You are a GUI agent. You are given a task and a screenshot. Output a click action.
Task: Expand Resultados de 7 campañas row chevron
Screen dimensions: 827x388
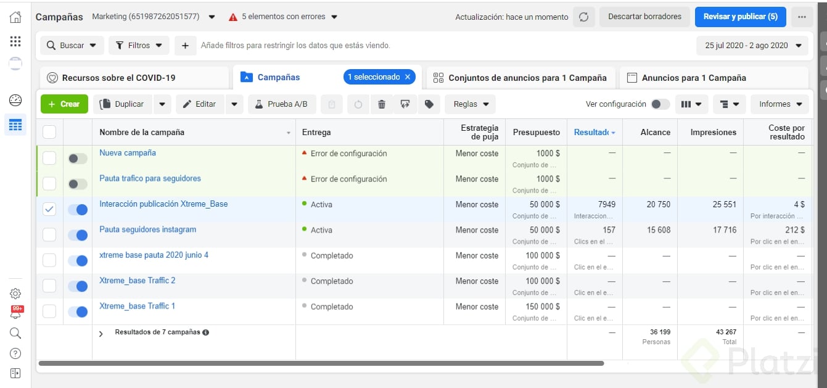(101, 334)
